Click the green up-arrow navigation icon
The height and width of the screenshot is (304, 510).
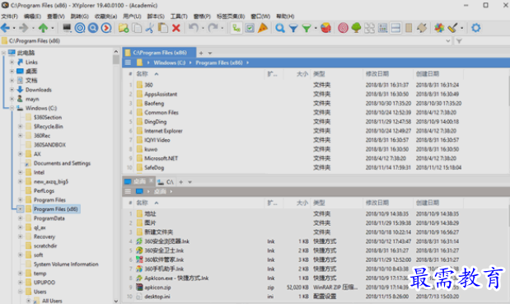click(43, 28)
